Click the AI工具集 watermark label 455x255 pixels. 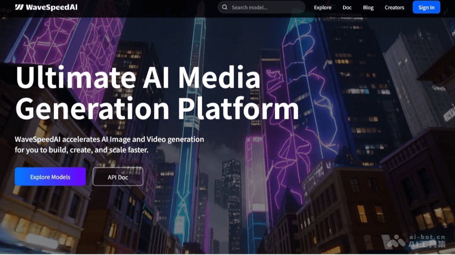pos(427,244)
